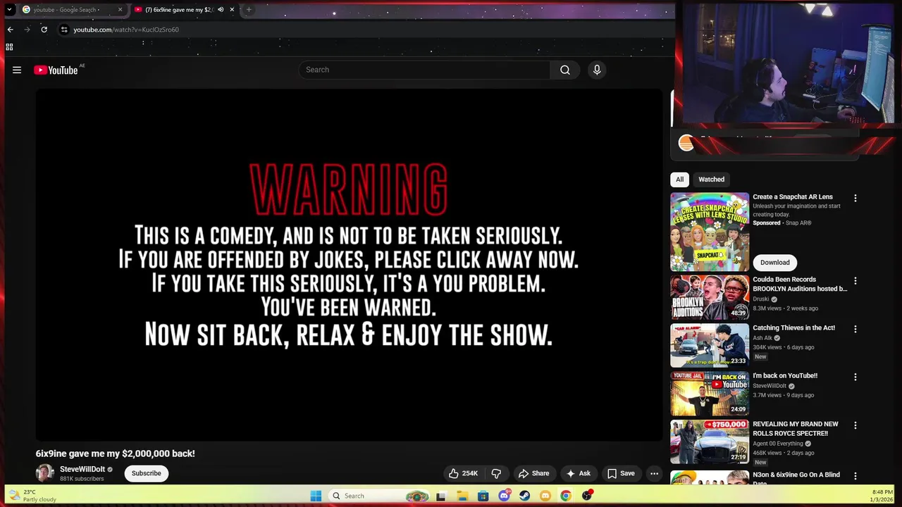Open File Explorer from the taskbar
Screen dimensions: 902x507
tap(462, 496)
